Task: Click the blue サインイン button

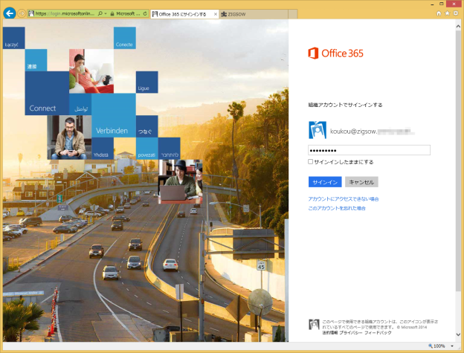Action: pos(325,182)
